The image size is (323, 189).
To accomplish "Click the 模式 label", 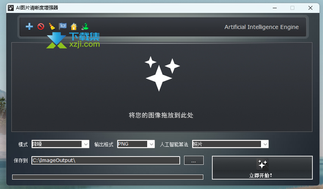I will (23, 144).
